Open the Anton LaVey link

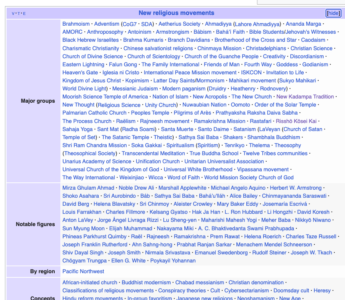tap(78, 220)
